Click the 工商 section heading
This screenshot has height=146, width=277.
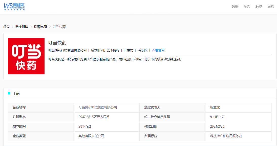pos(16,93)
